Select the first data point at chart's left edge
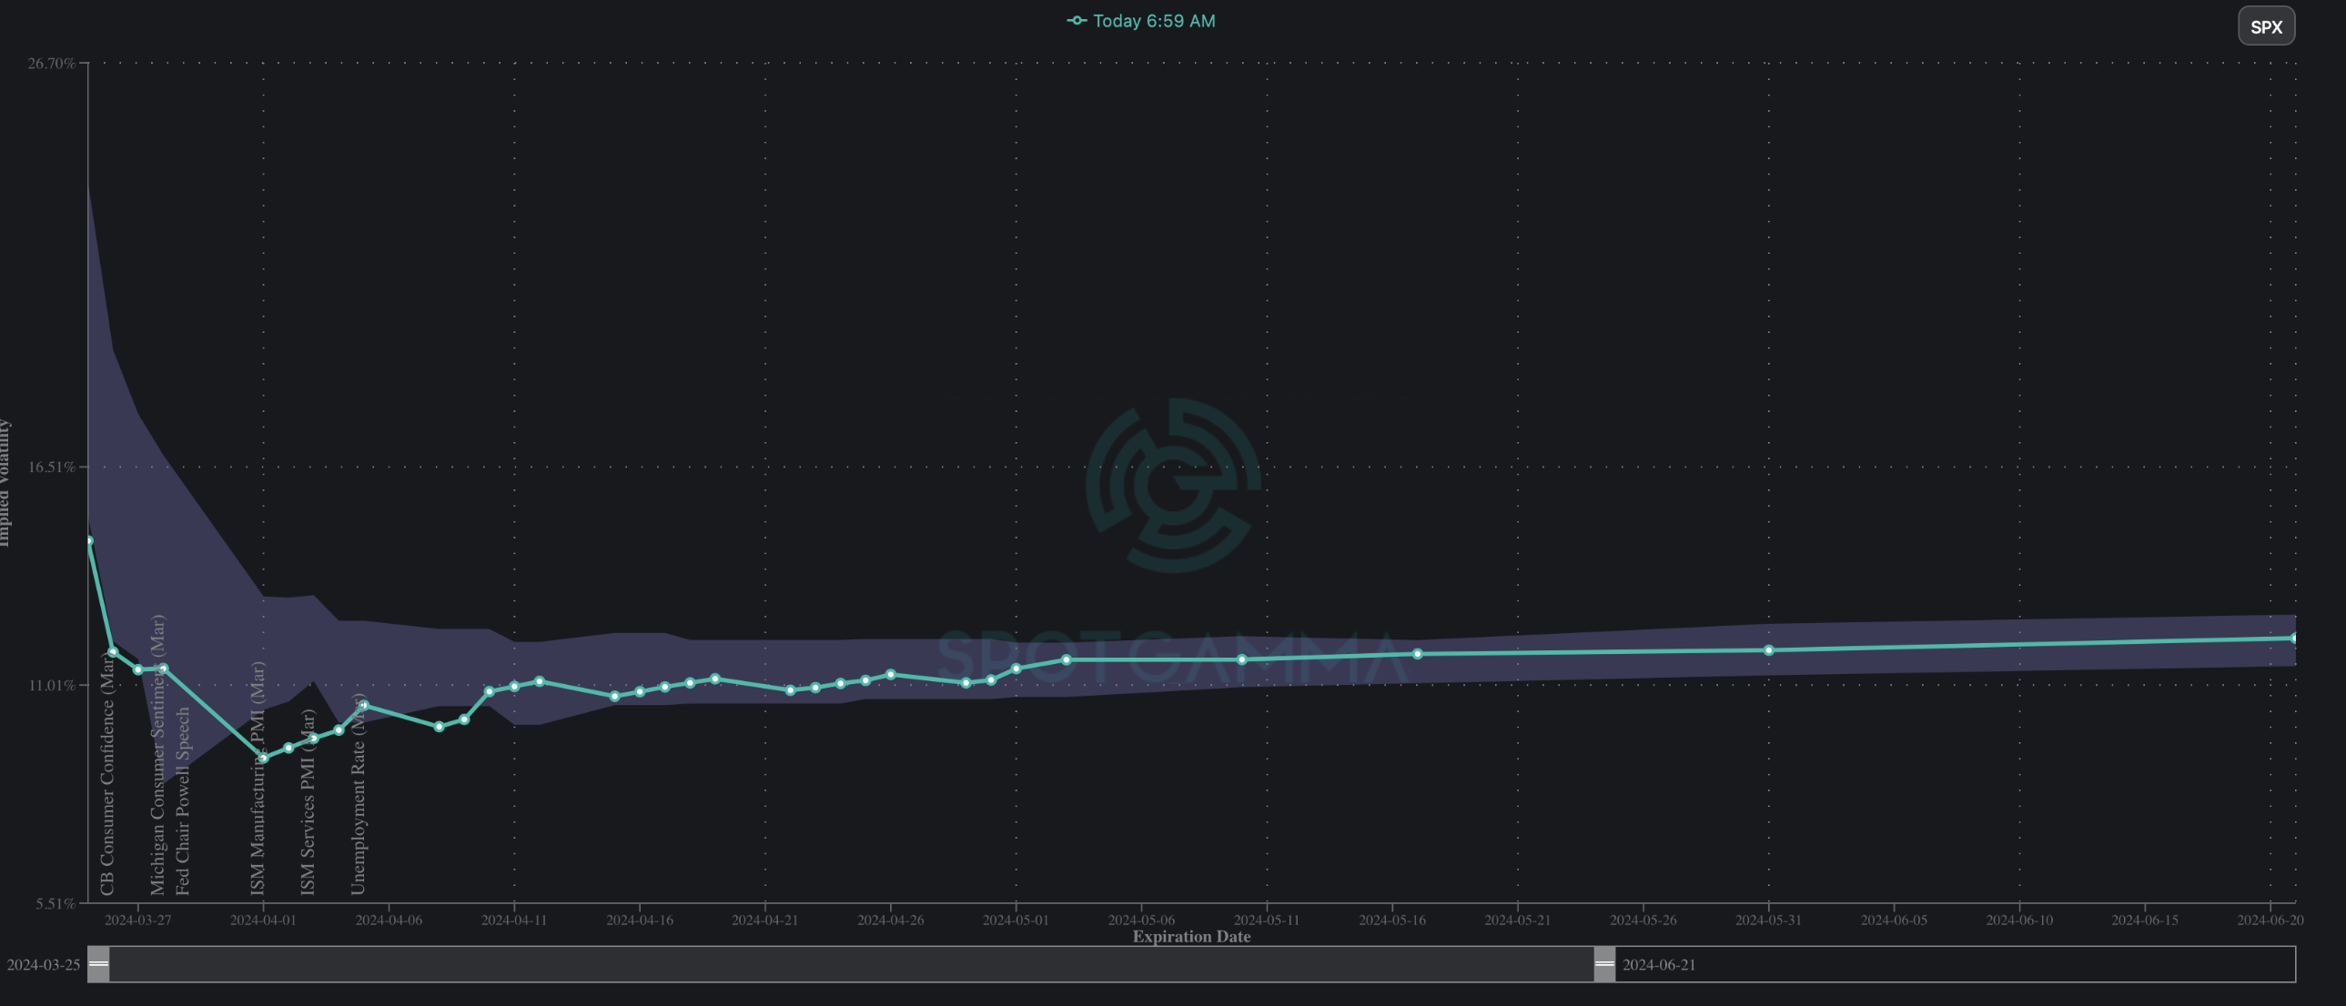2346x1006 pixels. tap(89, 541)
